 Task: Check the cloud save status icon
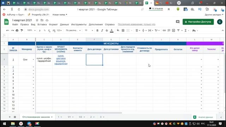[x=47, y=20]
